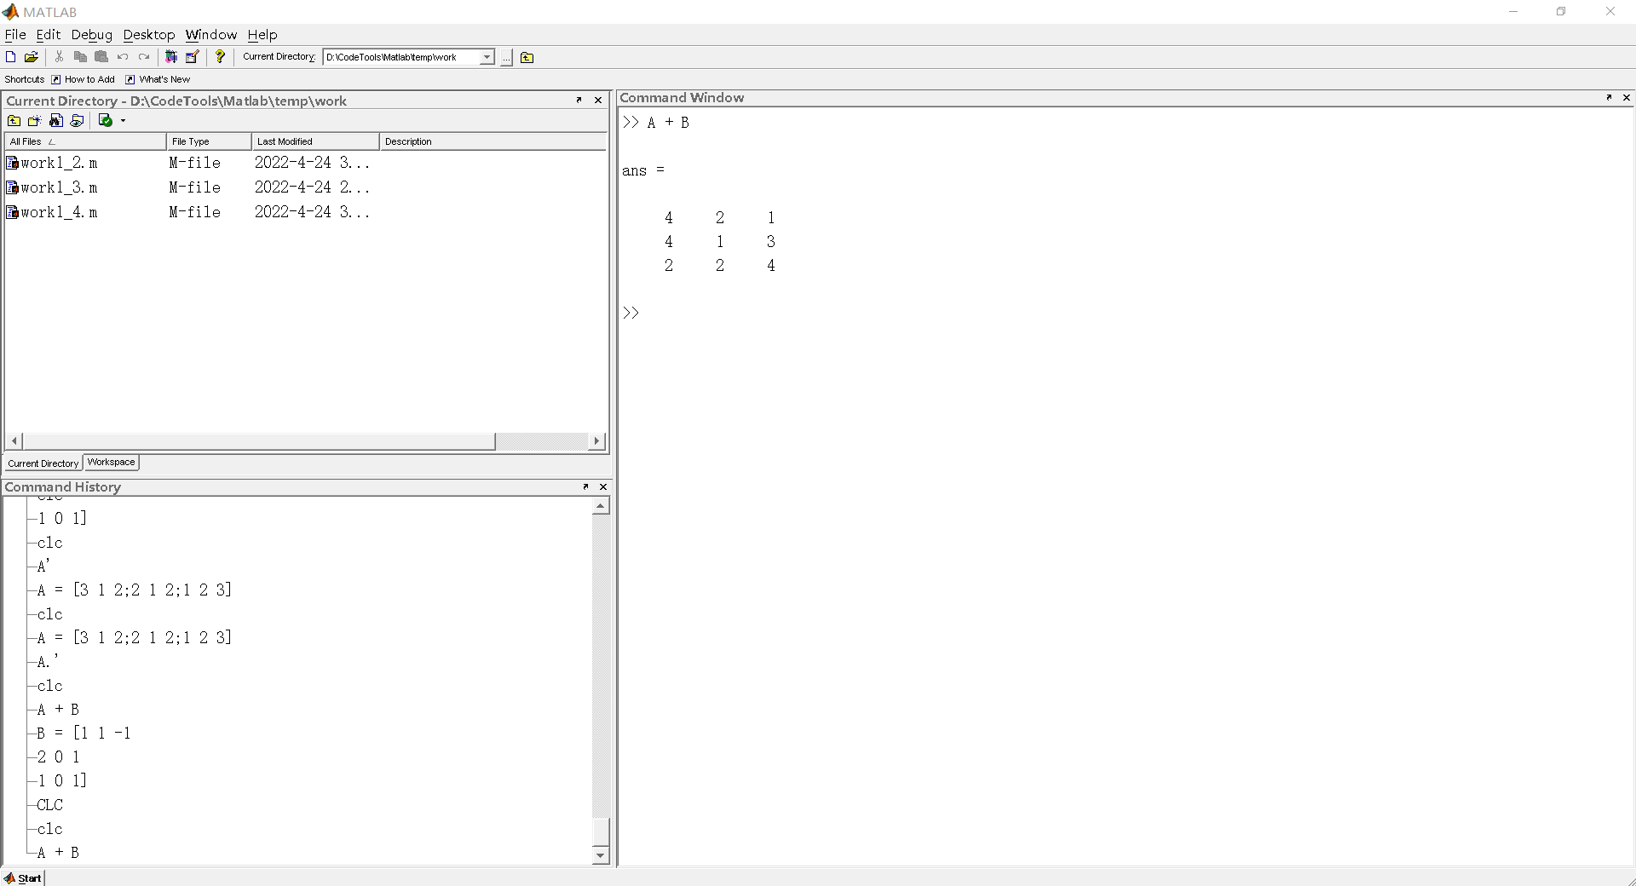Switch to the Workspace tab
This screenshot has width=1636, height=886.
[112, 463]
